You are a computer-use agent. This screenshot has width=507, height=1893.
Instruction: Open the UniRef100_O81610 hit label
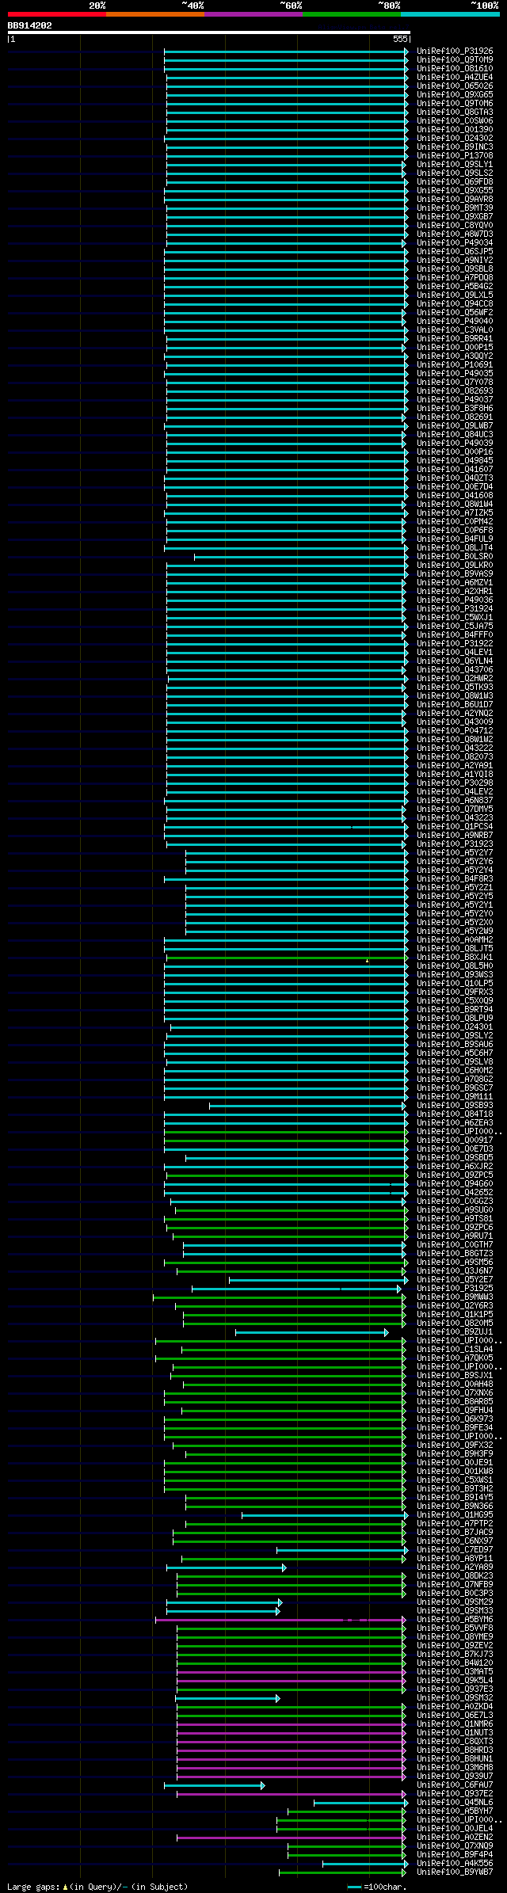[x=455, y=69]
